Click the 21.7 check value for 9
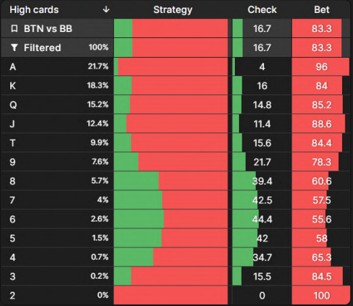This screenshot has height=306, width=353. [x=262, y=162]
